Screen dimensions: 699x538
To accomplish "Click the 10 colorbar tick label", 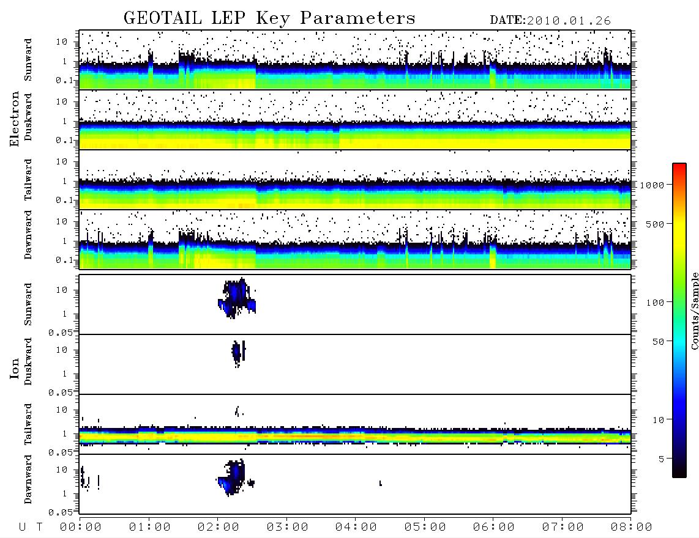I will coord(658,420).
